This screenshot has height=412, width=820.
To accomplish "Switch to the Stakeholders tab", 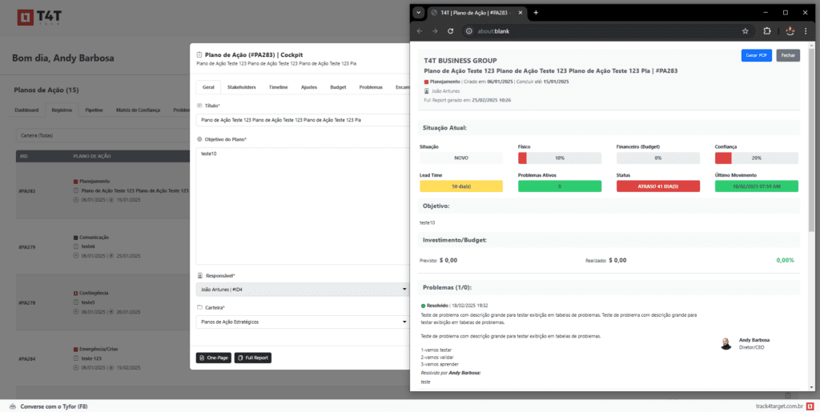I will pyautogui.click(x=241, y=86).
